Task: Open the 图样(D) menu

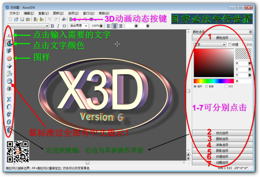Action: [x=58, y=13]
